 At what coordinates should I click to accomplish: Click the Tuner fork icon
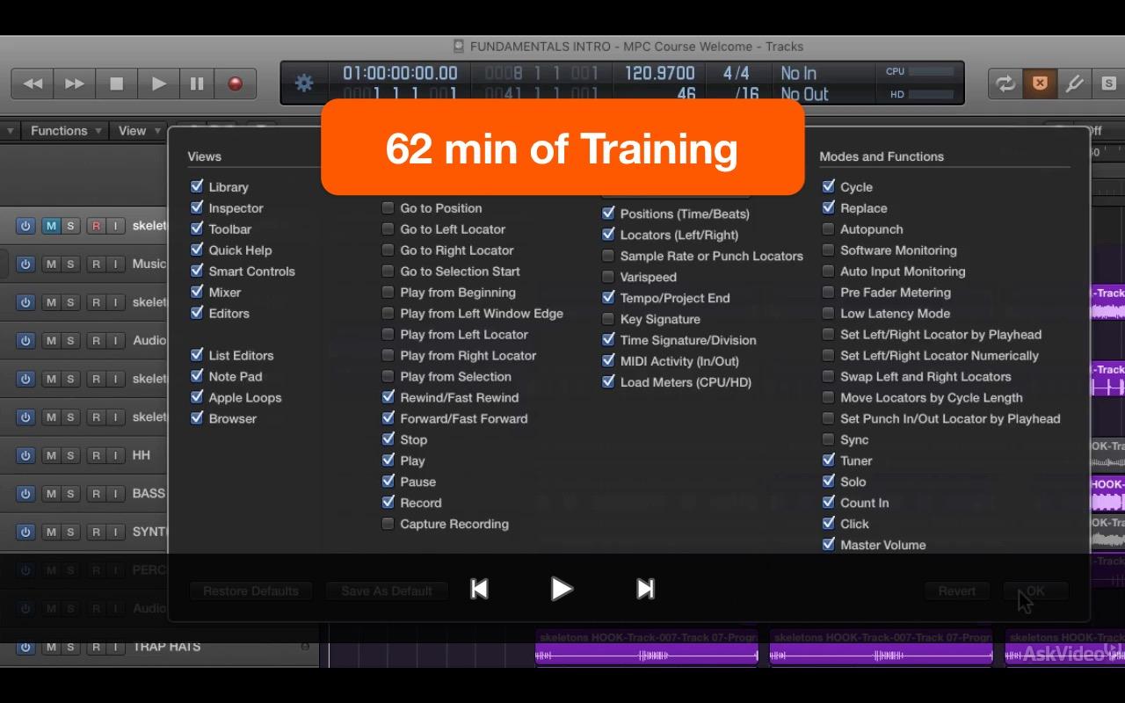point(1074,83)
